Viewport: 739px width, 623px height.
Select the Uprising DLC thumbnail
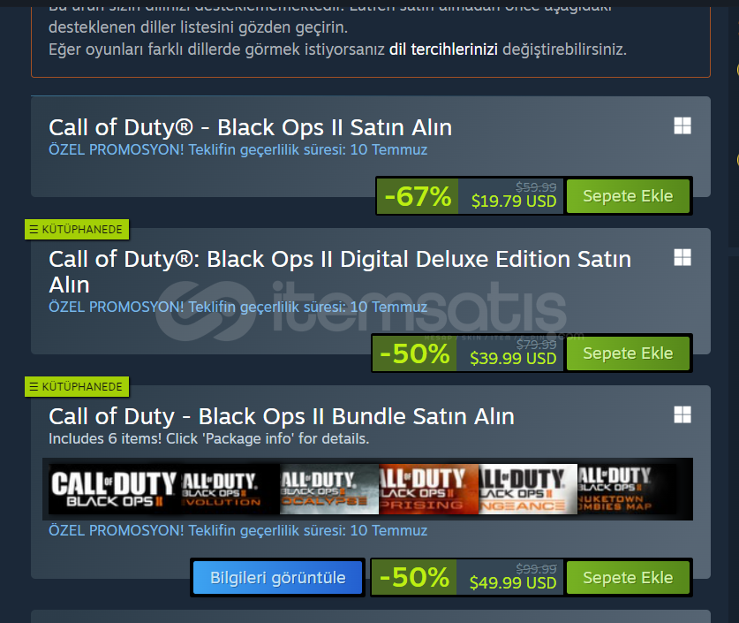pos(429,489)
